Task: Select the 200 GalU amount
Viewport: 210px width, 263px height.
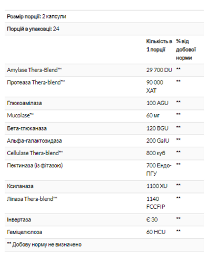Action: click(157, 140)
